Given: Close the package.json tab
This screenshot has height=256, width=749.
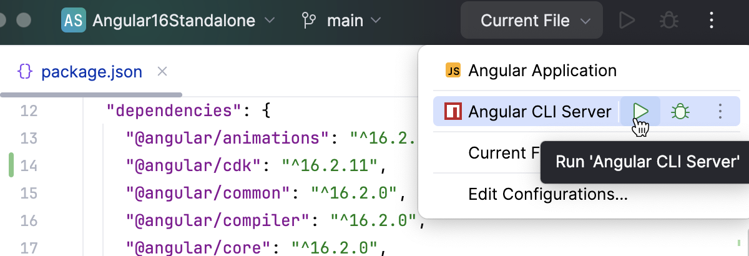Looking at the screenshot, I should pos(162,72).
